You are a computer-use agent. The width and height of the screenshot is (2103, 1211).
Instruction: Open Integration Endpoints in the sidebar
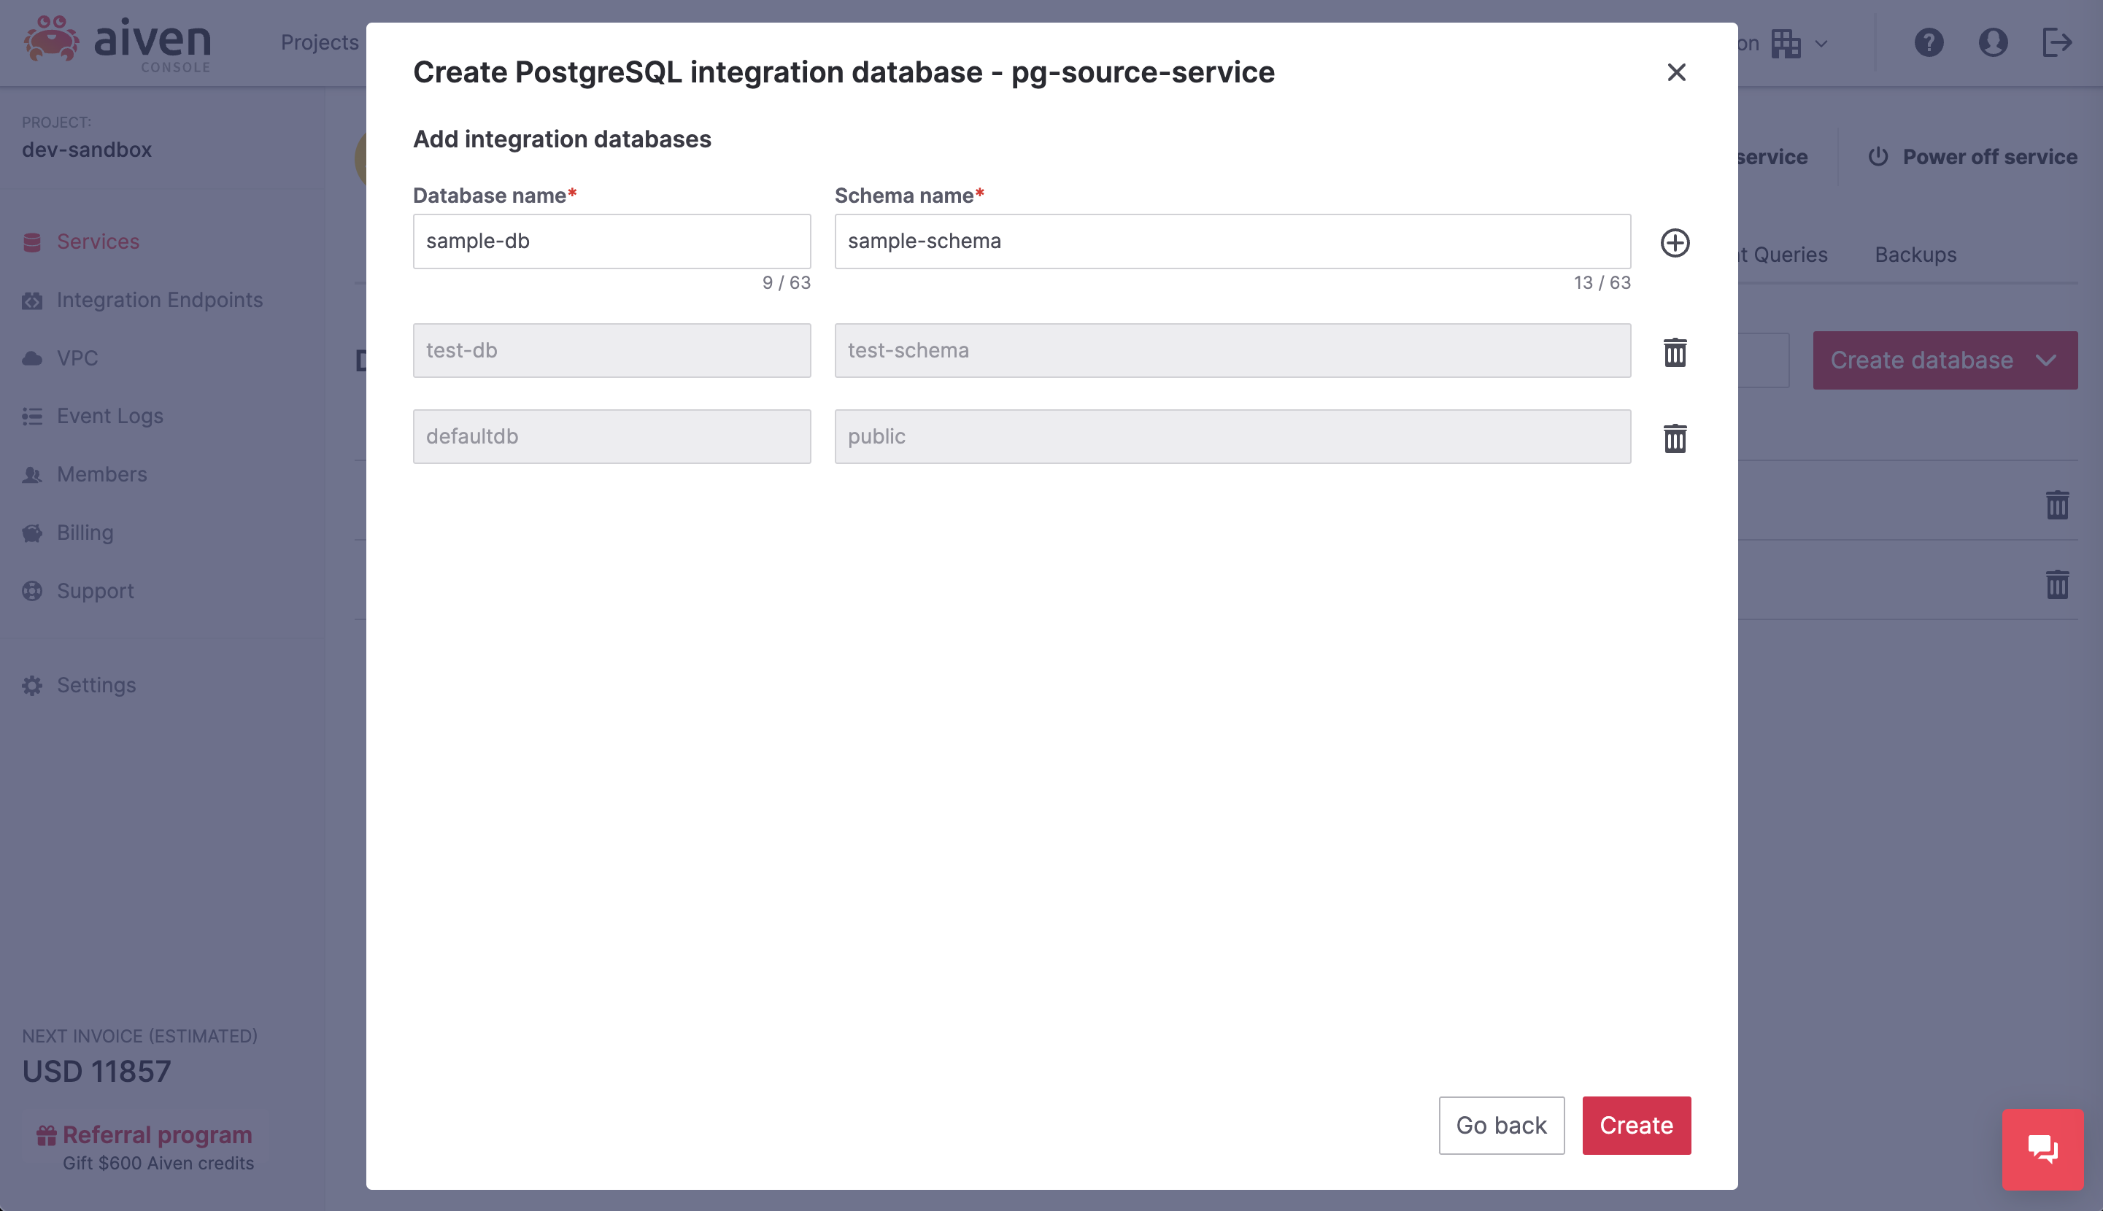point(160,301)
